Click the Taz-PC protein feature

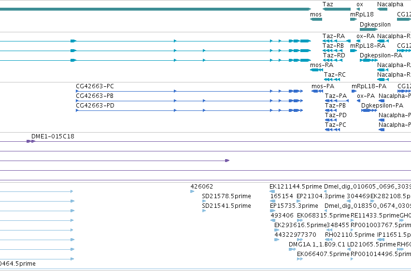332,130
